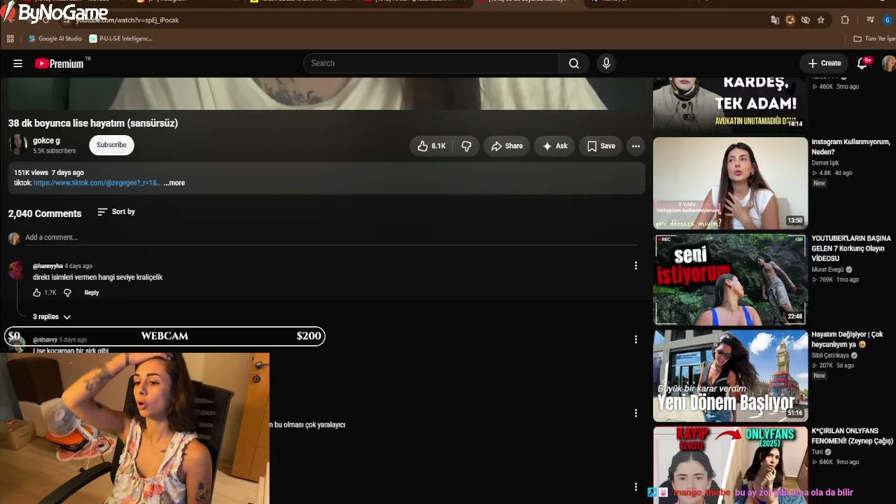Open the translate page icon in address bar
The height and width of the screenshot is (504, 896).
pos(775,20)
